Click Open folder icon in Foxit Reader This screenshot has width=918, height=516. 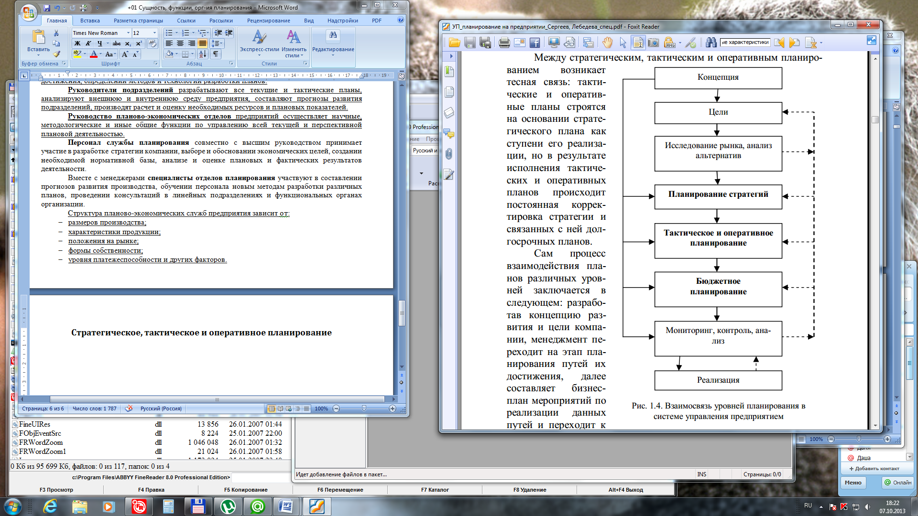(x=454, y=43)
